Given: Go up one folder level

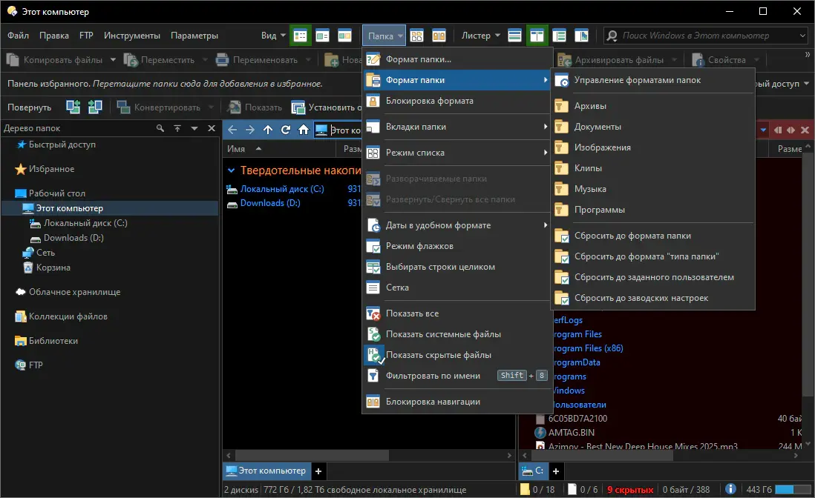Looking at the screenshot, I should 268,130.
